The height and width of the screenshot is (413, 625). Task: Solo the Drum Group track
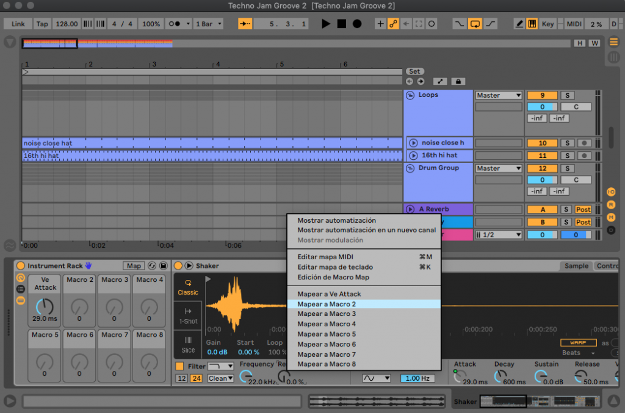click(x=567, y=168)
